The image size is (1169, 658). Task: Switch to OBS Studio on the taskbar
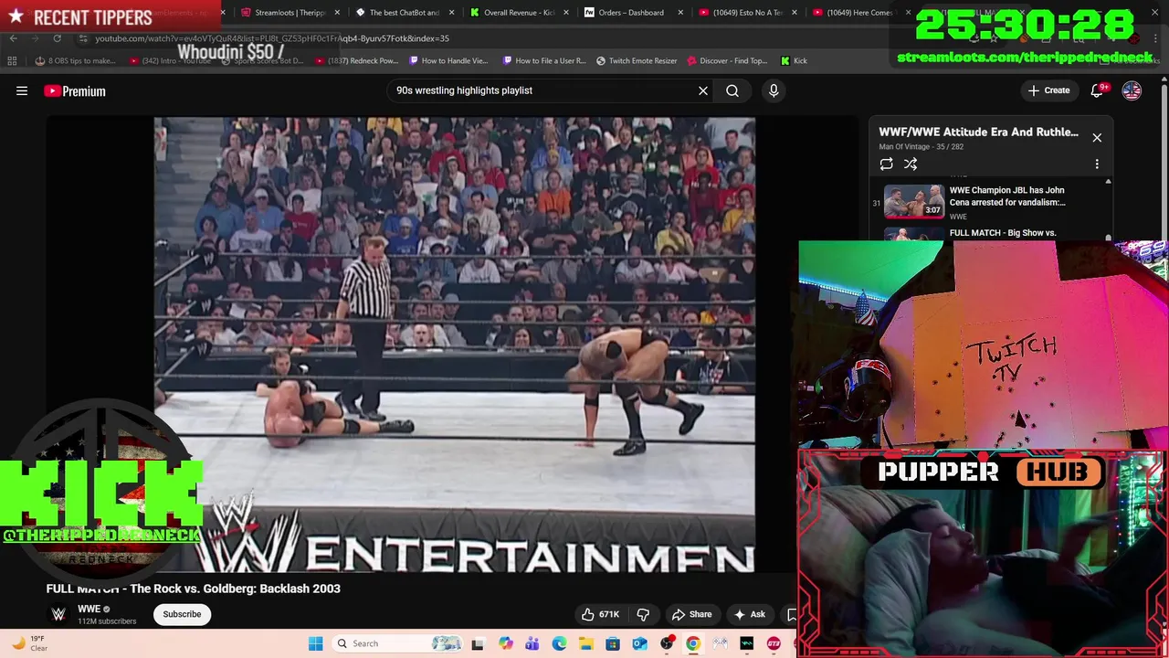pyautogui.click(x=667, y=643)
